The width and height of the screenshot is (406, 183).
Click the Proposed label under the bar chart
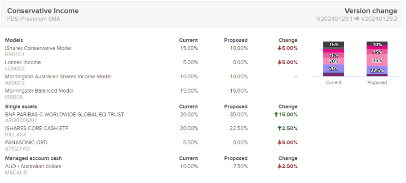coord(377,83)
